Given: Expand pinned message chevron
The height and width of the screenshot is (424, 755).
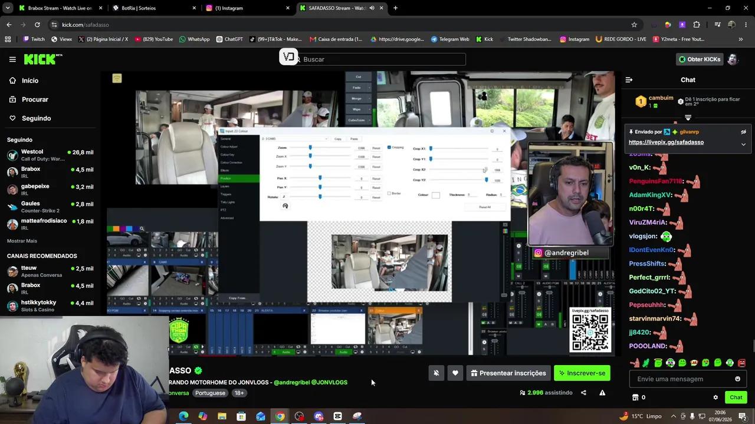Looking at the screenshot, I should tap(743, 144).
